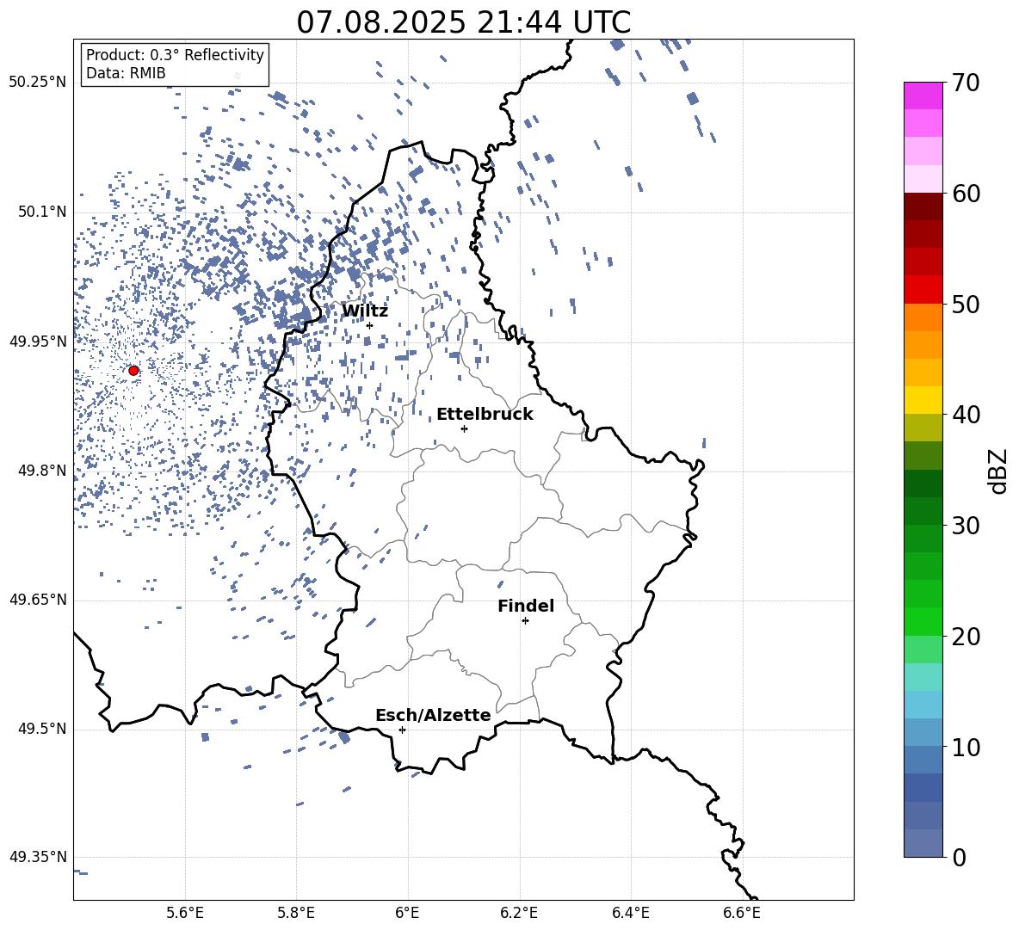The height and width of the screenshot is (930, 1019).
Task: Click the title 07.08.2025 21:44 UTC
Action: [463, 22]
